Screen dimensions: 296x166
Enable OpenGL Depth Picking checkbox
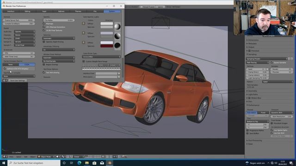44,41
